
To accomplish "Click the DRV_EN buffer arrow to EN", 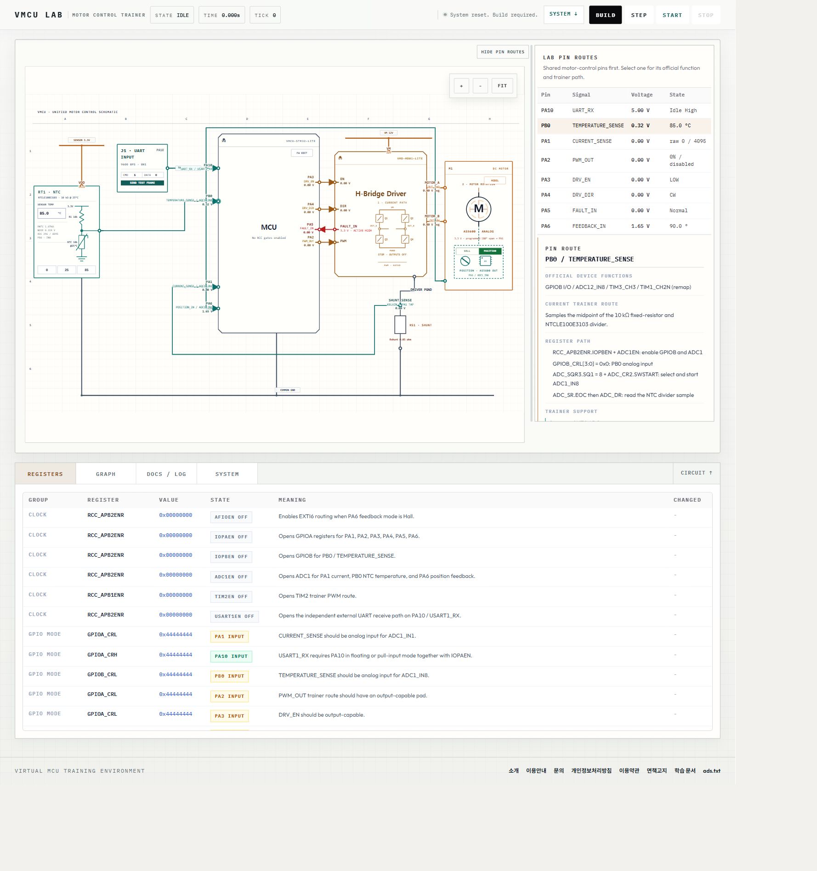I will [332, 182].
